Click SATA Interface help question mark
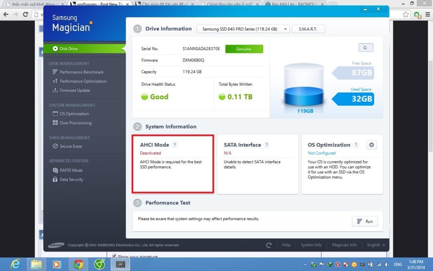 point(266,145)
